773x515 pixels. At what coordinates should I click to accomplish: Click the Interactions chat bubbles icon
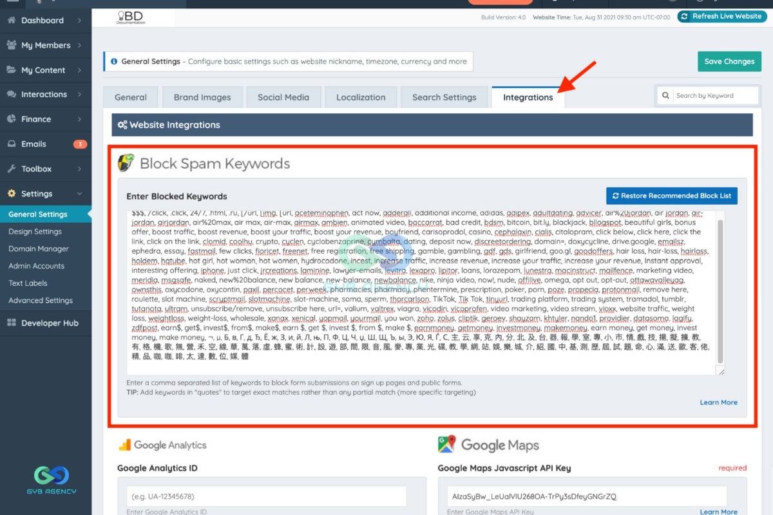coord(12,95)
